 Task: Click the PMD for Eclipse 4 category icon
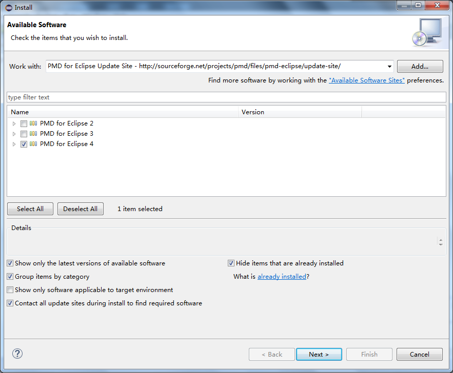click(x=33, y=144)
